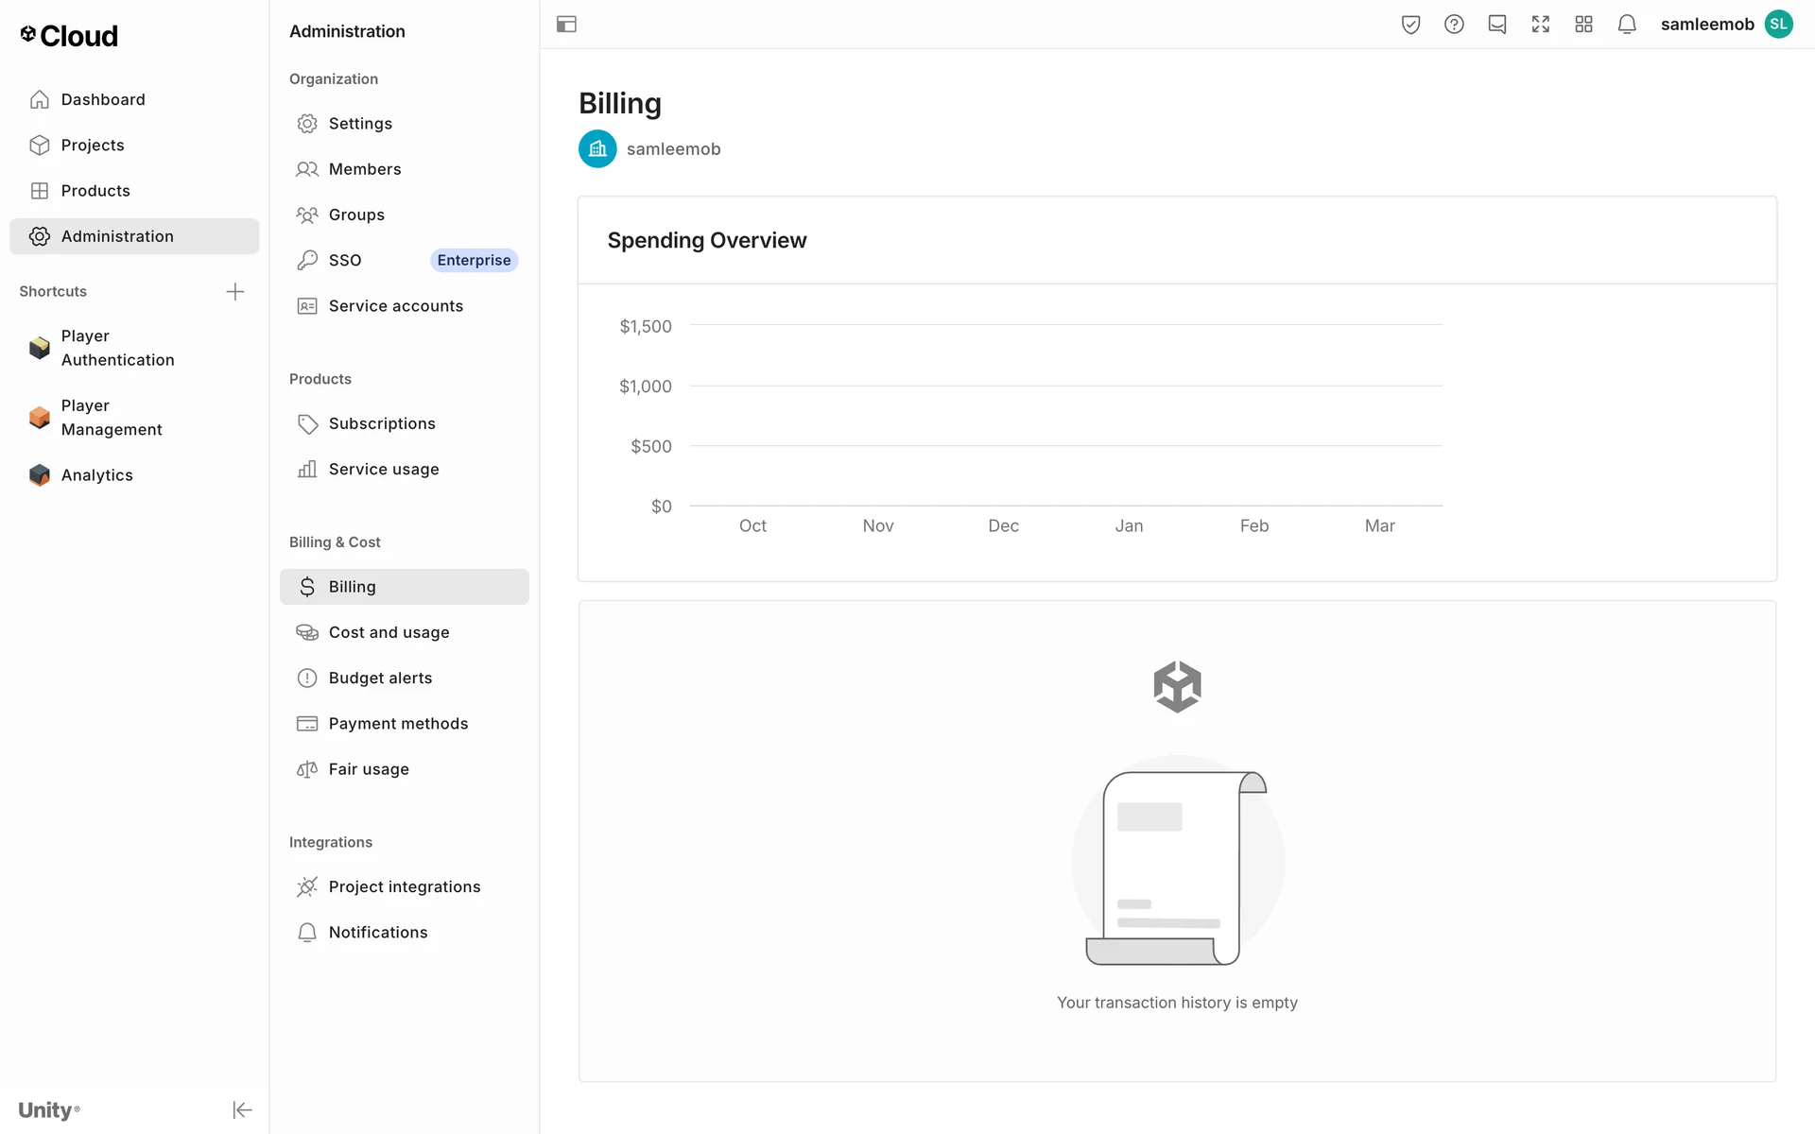This screenshot has height=1134, width=1815.
Task: Open Service accounts settings
Action: click(x=395, y=306)
